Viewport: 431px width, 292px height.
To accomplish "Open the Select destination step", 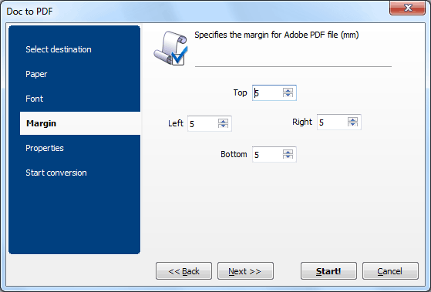I will 59,49.
